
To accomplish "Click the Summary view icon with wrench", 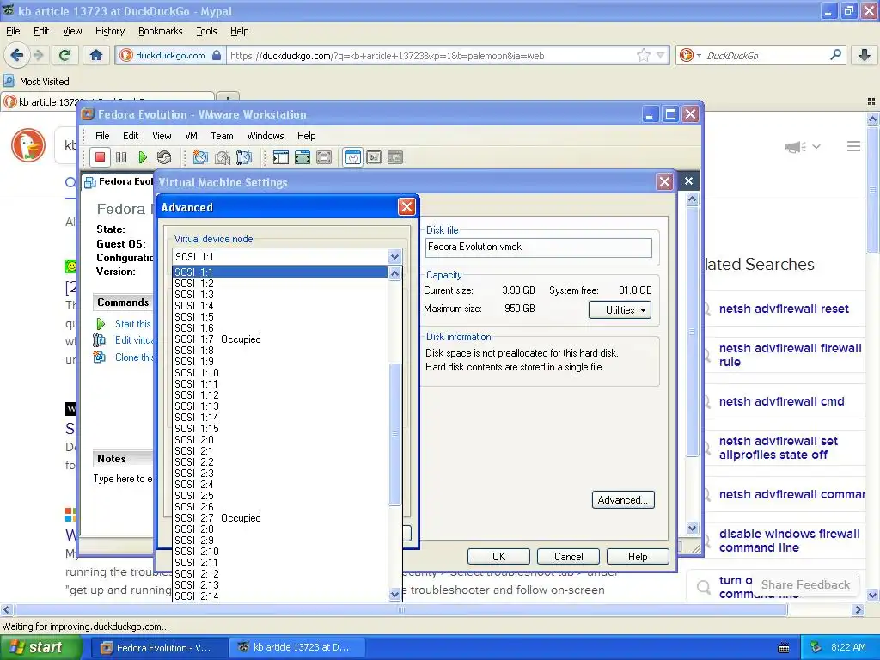I will (353, 158).
